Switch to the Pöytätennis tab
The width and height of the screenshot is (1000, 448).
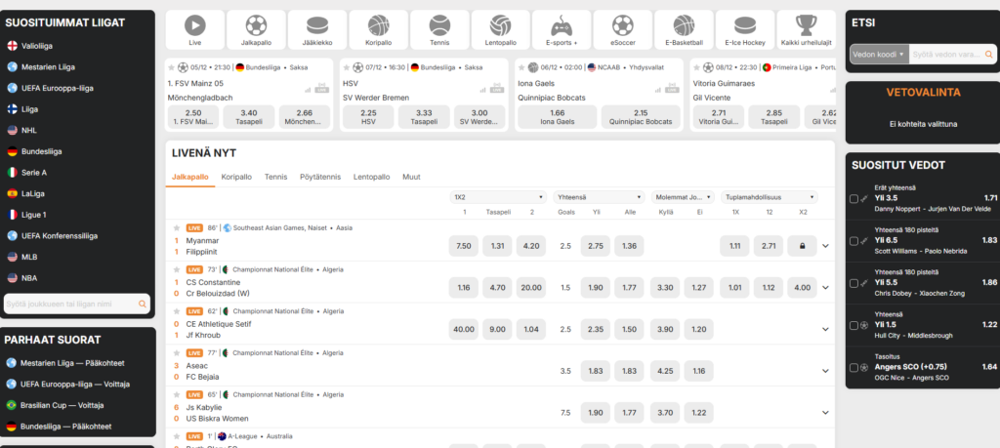point(320,177)
